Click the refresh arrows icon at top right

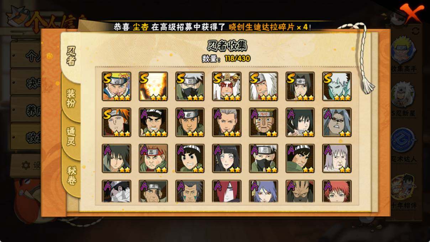(x=415, y=31)
